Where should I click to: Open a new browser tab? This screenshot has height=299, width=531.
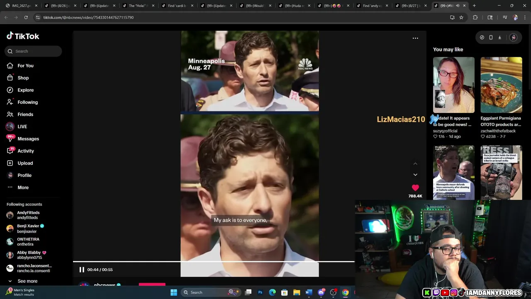[x=474, y=5]
